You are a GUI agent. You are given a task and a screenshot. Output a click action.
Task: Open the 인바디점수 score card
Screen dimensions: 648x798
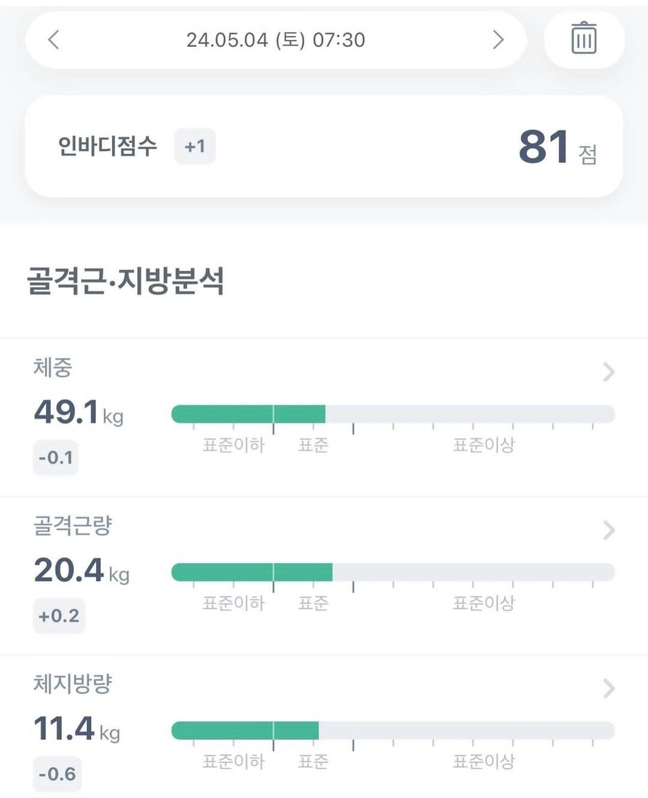pos(324,147)
